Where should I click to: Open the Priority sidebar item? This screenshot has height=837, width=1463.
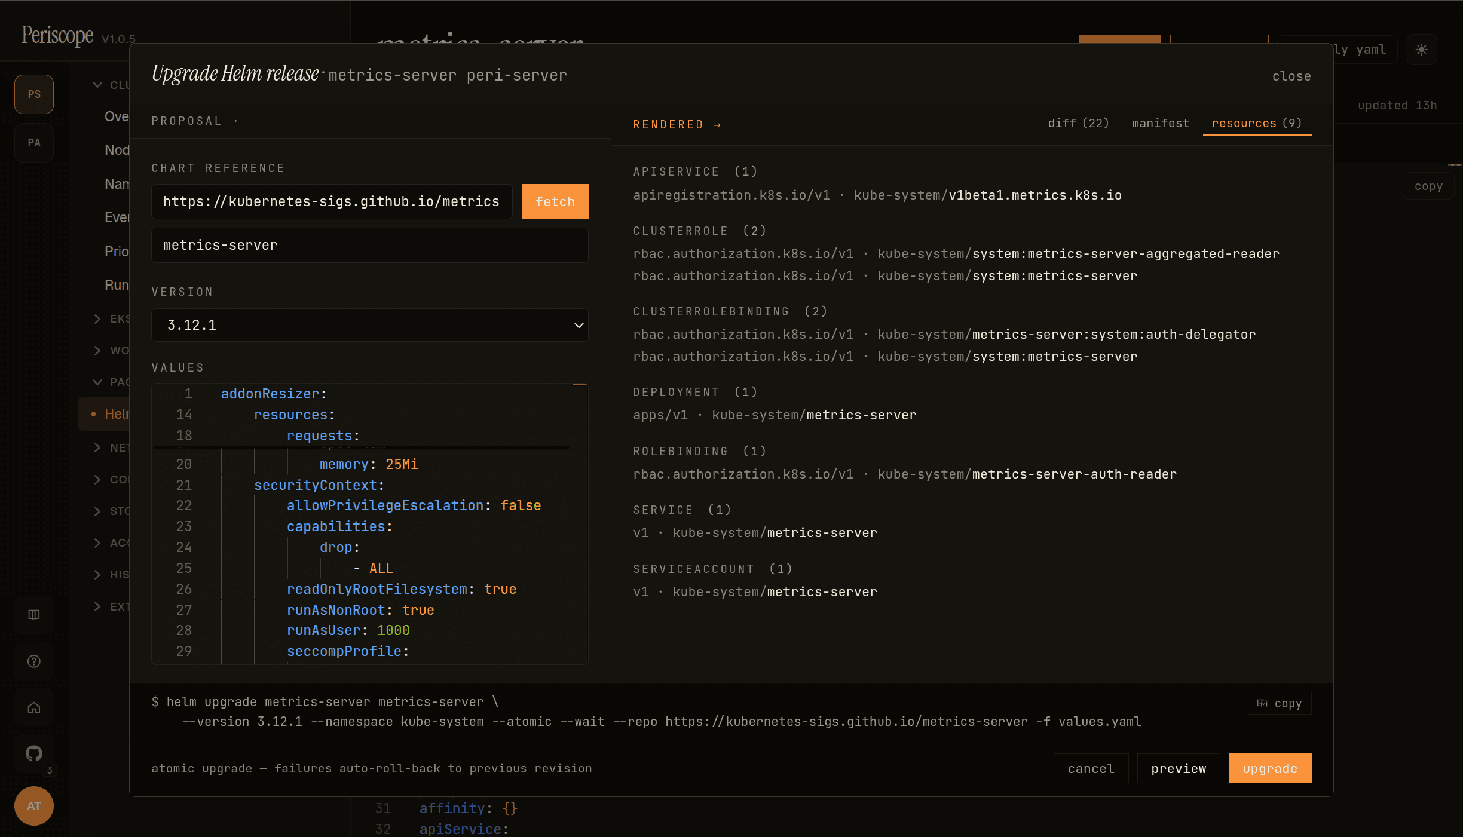pyautogui.click(x=117, y=252)
